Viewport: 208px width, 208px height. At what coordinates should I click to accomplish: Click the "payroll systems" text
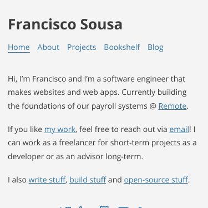[x=119, y=106]
